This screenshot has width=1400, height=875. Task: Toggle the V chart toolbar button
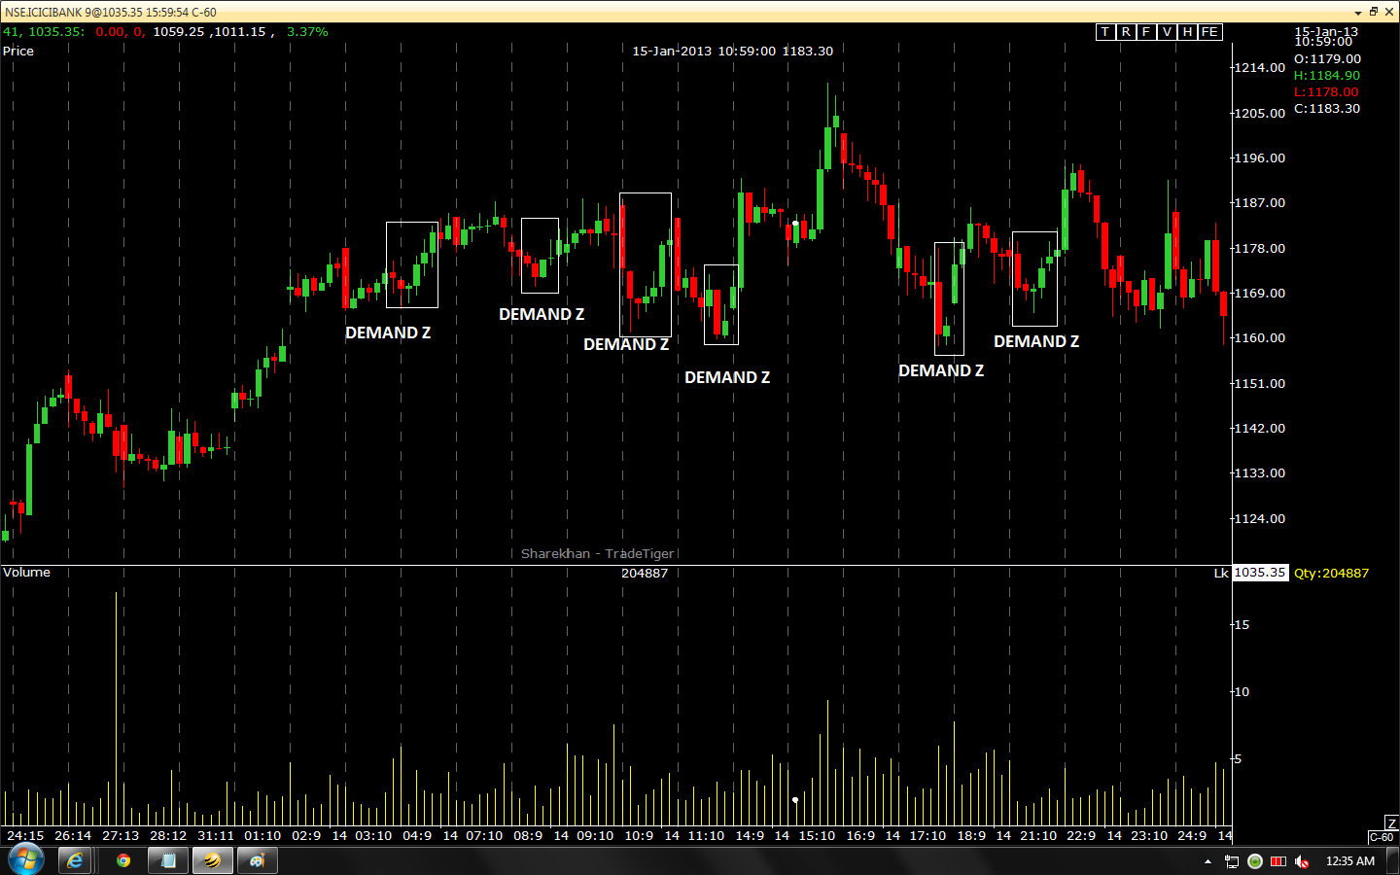click(1167, 32)
